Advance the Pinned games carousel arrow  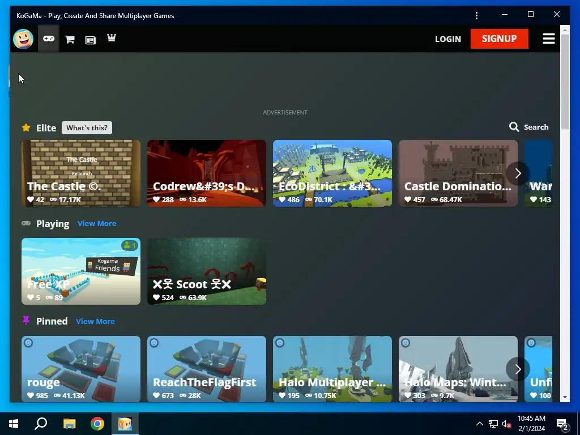pyautogui.click(x=518, y=369)
